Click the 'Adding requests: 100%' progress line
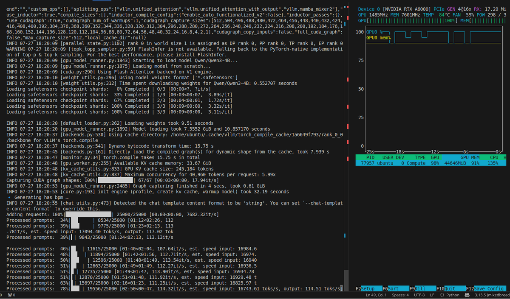Viewport: 510px width, 299px height. pos(113,215)
